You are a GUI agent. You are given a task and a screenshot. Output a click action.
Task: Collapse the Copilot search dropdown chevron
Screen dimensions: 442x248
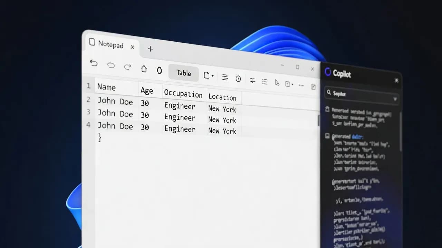tap(395, 99)
